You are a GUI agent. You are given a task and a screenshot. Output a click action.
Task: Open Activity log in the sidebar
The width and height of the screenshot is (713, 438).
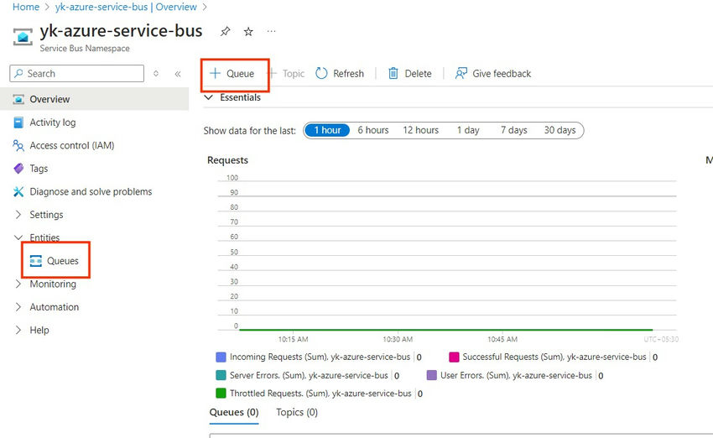(x=53, y=123)
